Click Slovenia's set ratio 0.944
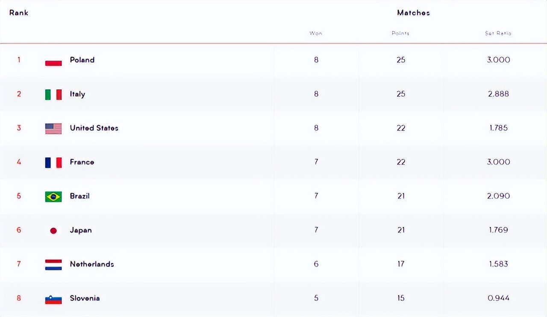This screenshot has width=547, height=317. click(x=498, y=298)
